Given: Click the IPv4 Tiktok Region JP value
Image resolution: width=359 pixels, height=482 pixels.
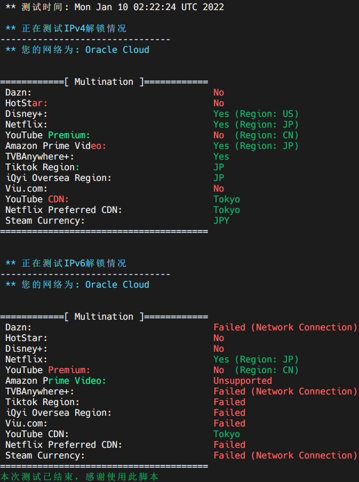Looking at the screenshot, I should (x=219, y=167).
